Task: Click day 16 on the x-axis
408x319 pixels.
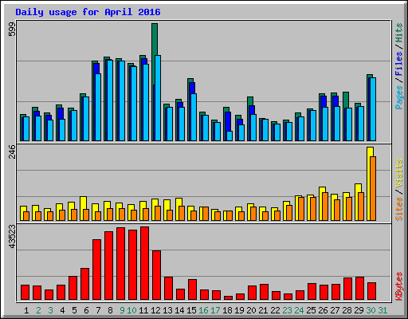Action: [203, 310]
